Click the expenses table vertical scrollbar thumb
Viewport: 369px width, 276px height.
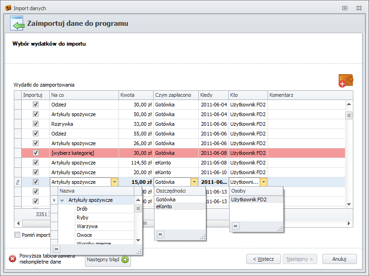(349, 115)
